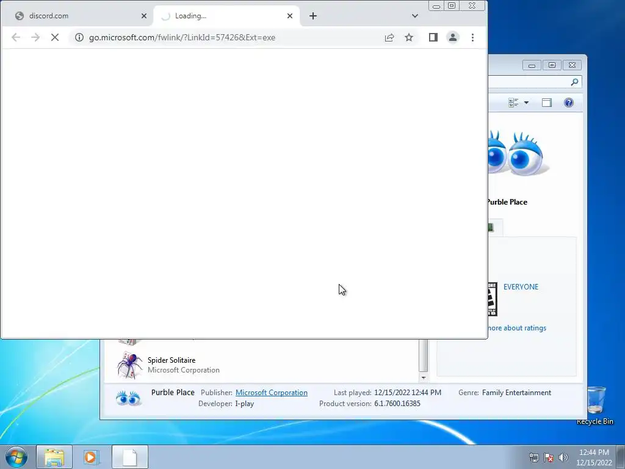Open Help in Games Explorer
This screenshot has height=469, width=625.
569,103
